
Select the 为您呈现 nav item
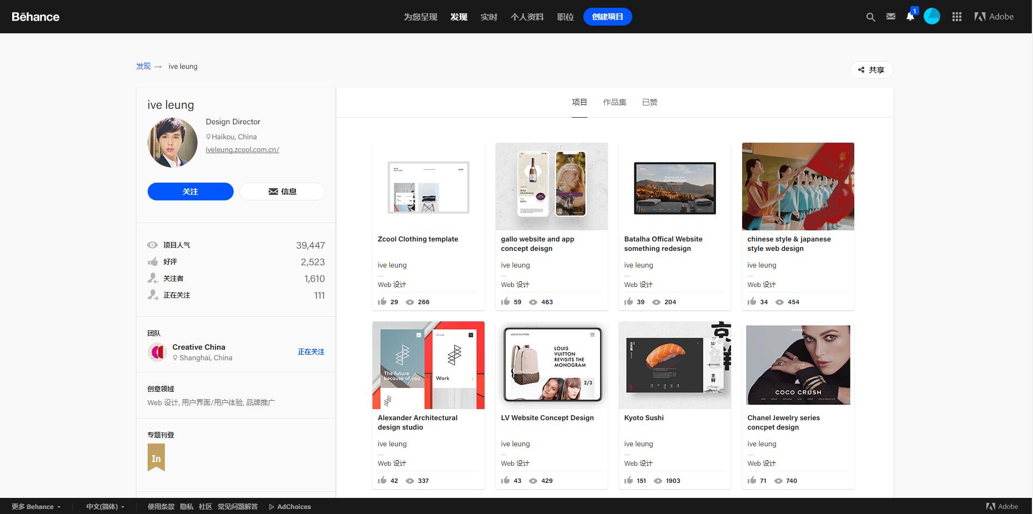(421, 17)
